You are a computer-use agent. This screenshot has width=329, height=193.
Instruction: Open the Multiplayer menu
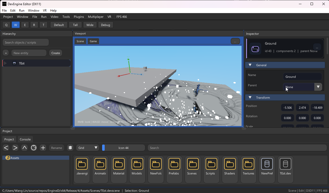tap(96, 16)
